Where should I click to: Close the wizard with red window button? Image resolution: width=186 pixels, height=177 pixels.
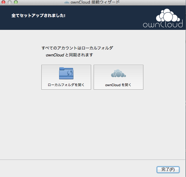click(3, 2)
